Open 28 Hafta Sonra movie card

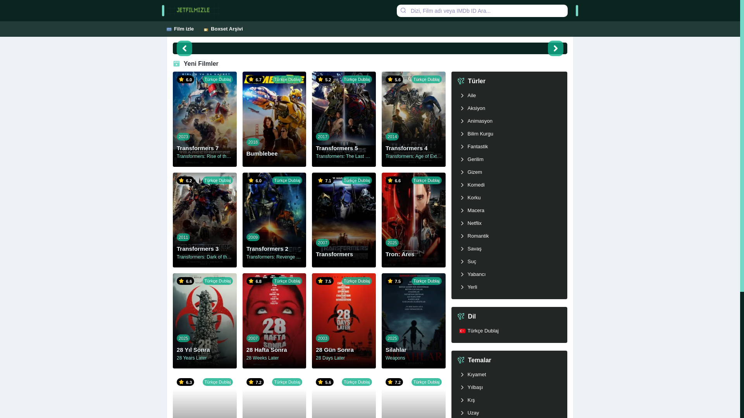(274, 321)
